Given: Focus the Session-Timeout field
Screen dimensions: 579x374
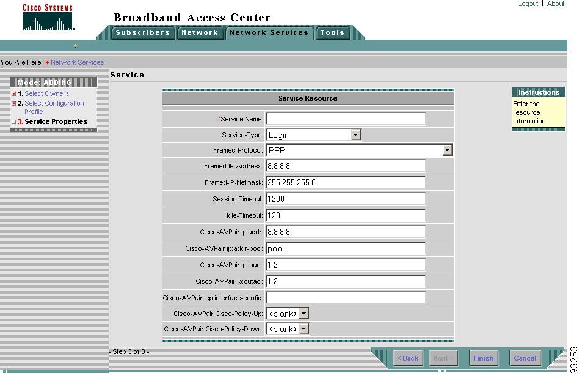Looking at the screenshot, I should click(346, 199).
